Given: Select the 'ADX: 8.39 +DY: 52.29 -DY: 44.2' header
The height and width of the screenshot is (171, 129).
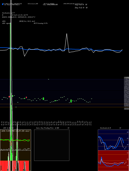Looking at the screenshot, I should tap(15, 131).
